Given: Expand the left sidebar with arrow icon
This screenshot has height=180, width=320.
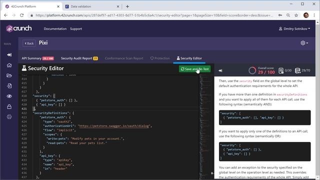Looking at the screenshot, I should point(9,54).
